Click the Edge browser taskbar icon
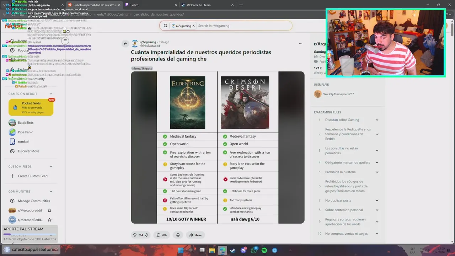Screen dimensions: 455x256 (222, 250)
